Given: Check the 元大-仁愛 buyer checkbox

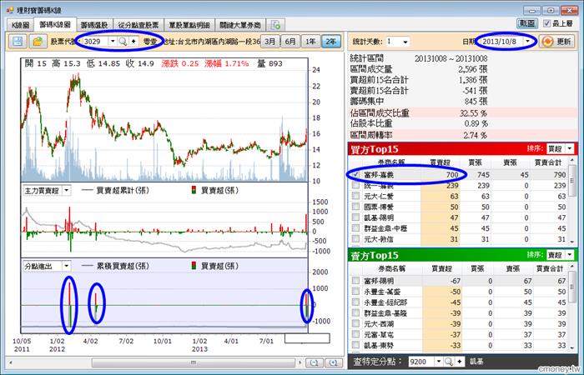Looking at the screenshot, I should pyautogui.click(x=355, y=196).
